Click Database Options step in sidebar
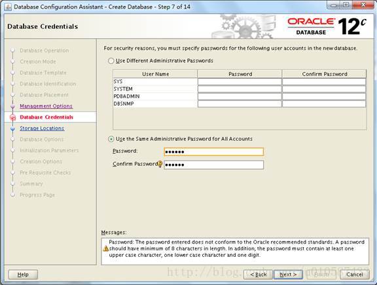This screenshot has width=377, height=285. (42, 140)
